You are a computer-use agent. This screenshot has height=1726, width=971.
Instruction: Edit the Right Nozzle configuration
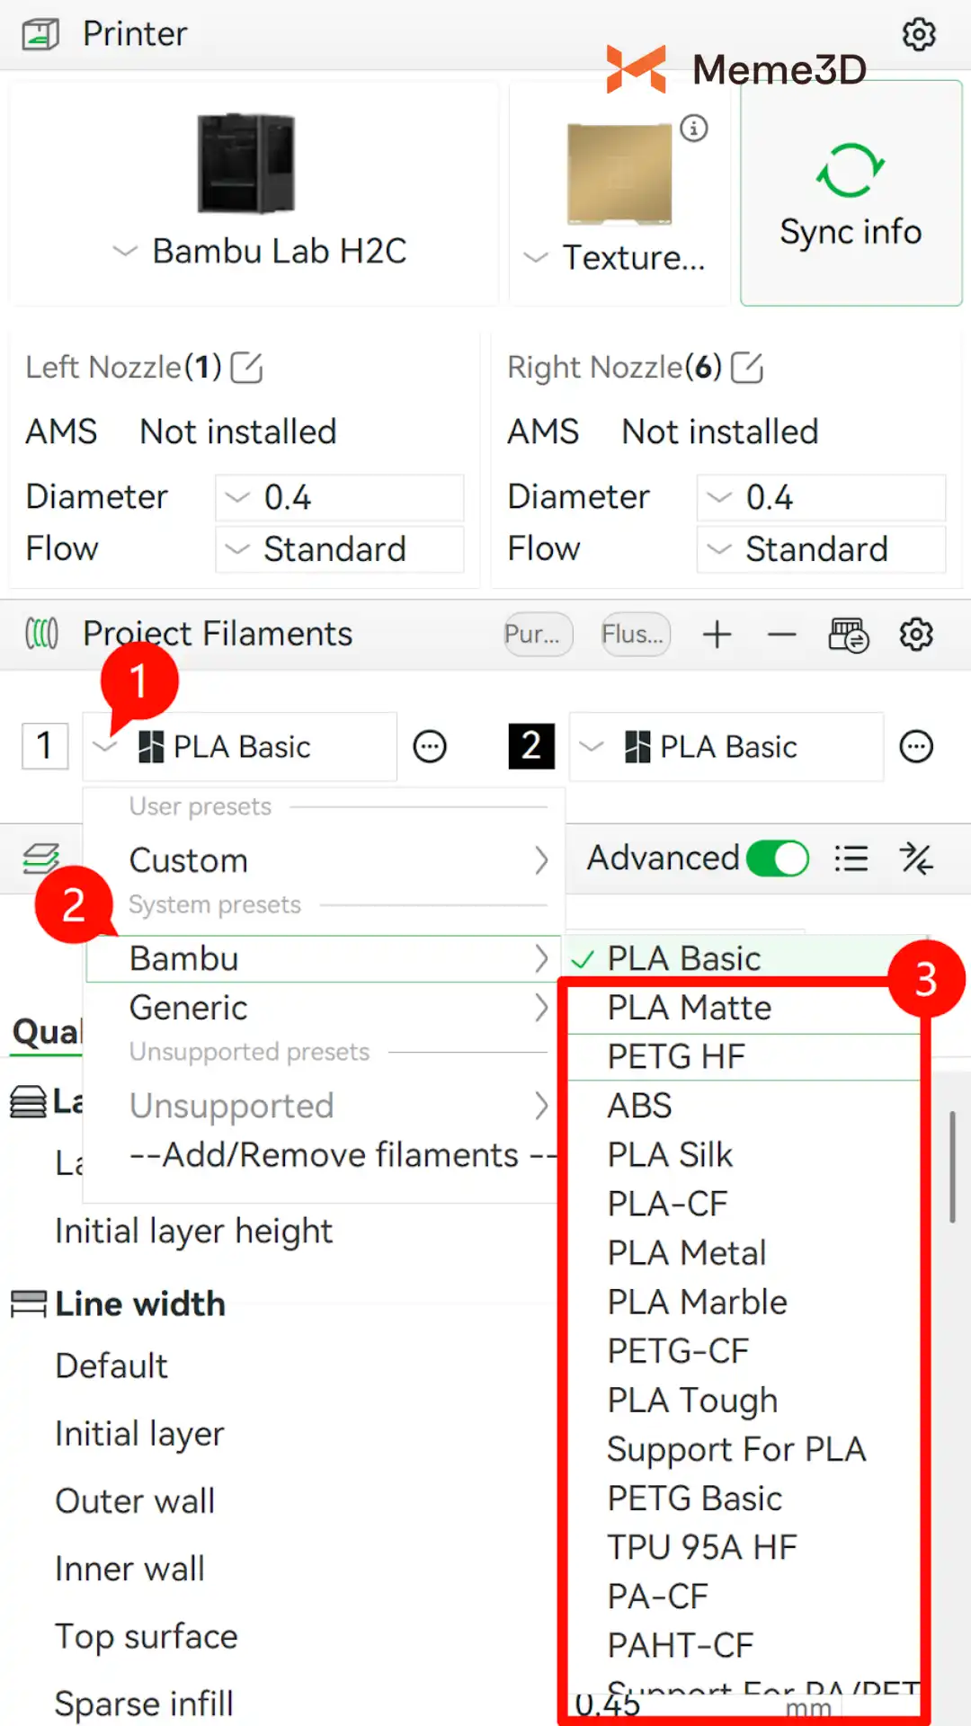(747, 368)
